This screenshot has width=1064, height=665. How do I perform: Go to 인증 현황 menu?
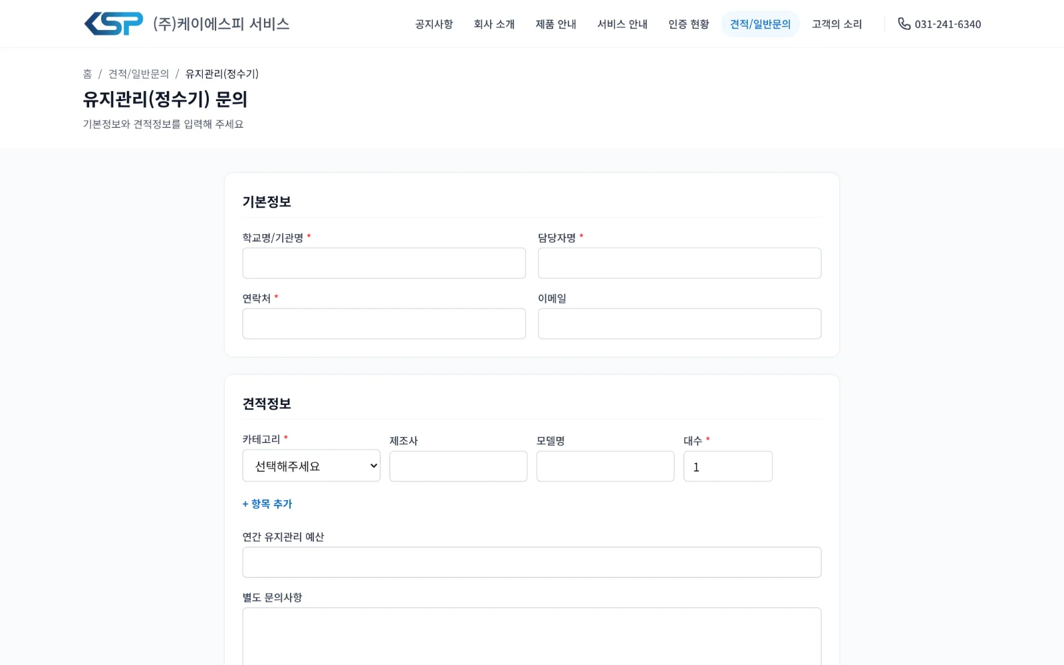688,24
